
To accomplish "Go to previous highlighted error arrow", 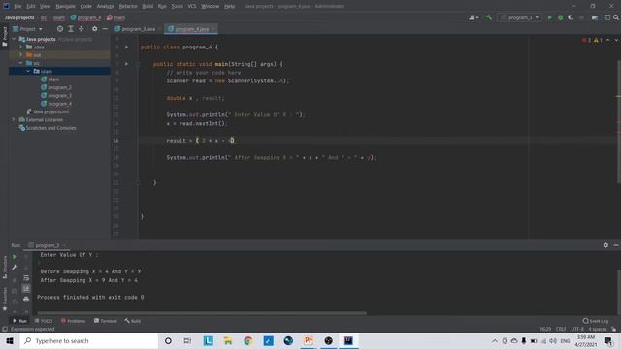I will tap(608, 40).
